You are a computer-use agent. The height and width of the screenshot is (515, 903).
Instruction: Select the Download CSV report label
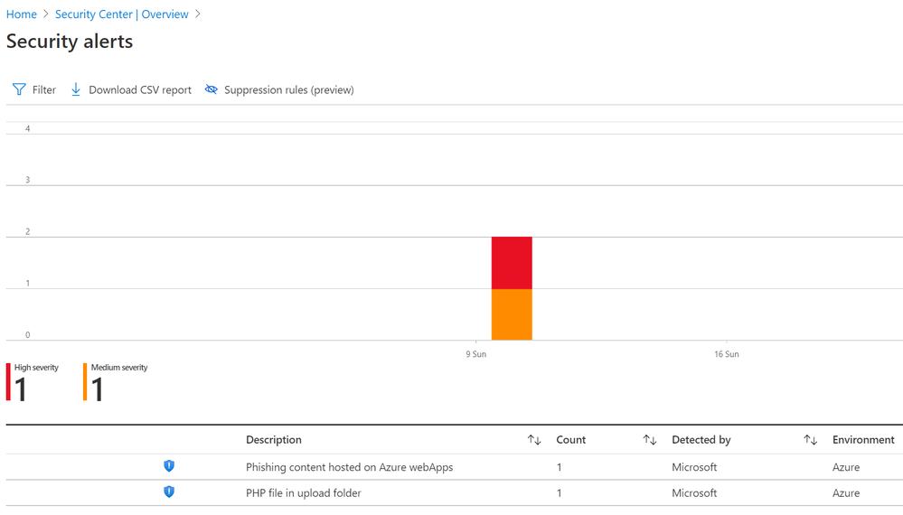point(140,90)
